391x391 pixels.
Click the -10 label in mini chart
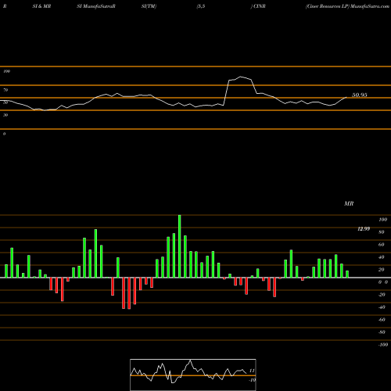point(252,380)
